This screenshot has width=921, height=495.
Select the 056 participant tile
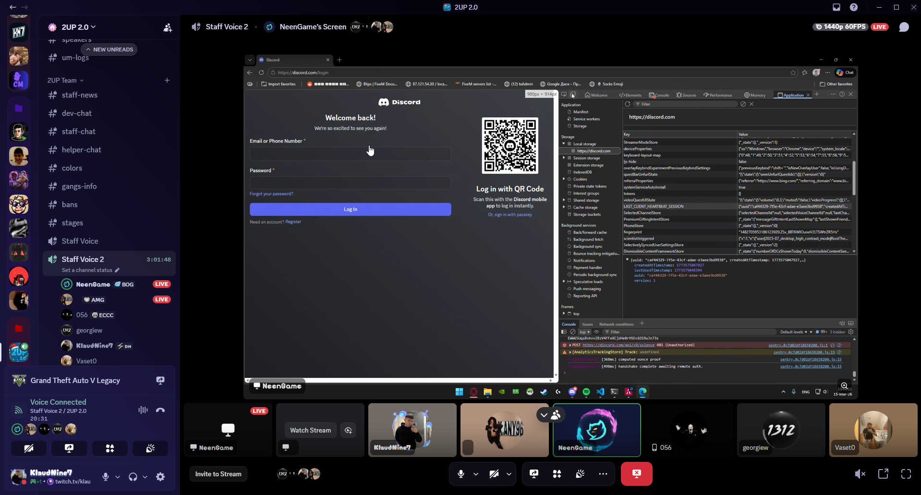[689, 430]
